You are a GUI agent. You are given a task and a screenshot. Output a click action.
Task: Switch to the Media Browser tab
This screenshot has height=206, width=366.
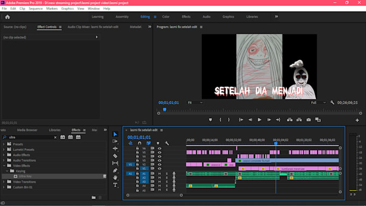tap(27, 130)
